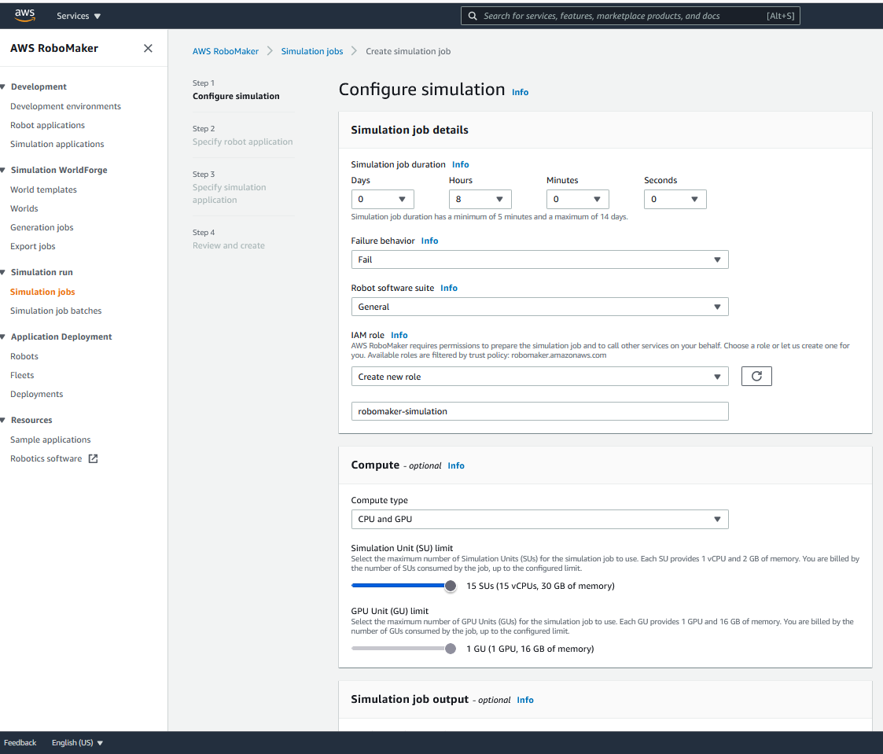This screenshot has width=883, height=754.
Task: Open Export jobs
Action: pos(33,246)
